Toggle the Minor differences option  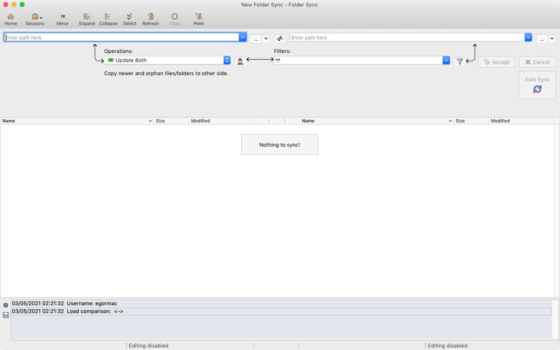click(x=63, y=19)
